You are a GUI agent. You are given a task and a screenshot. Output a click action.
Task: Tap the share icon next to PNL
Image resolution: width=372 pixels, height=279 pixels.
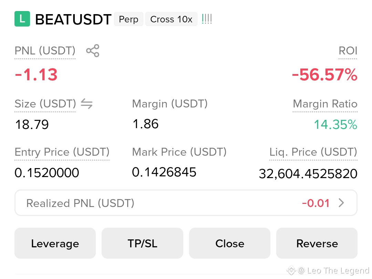coord(93,51)
